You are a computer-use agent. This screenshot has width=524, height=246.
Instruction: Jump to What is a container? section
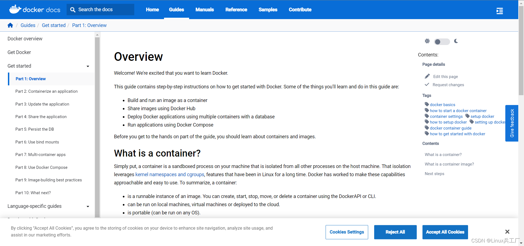(443, 155)
